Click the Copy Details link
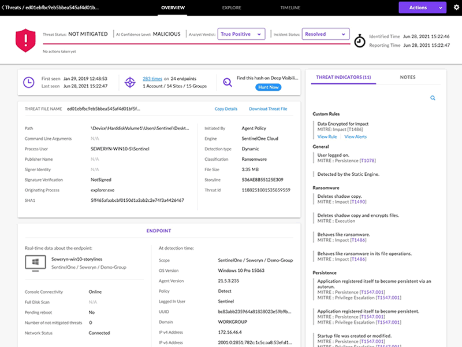Screen dimensions: 462x347 point(226,109)
